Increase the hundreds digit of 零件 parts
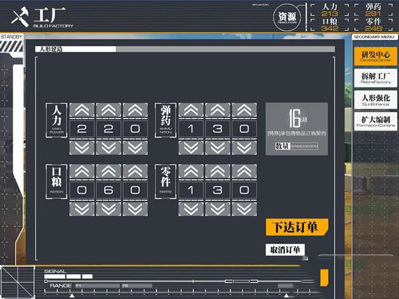The width and height of the screenshot is (399, 299). click(x=191, y=172)
